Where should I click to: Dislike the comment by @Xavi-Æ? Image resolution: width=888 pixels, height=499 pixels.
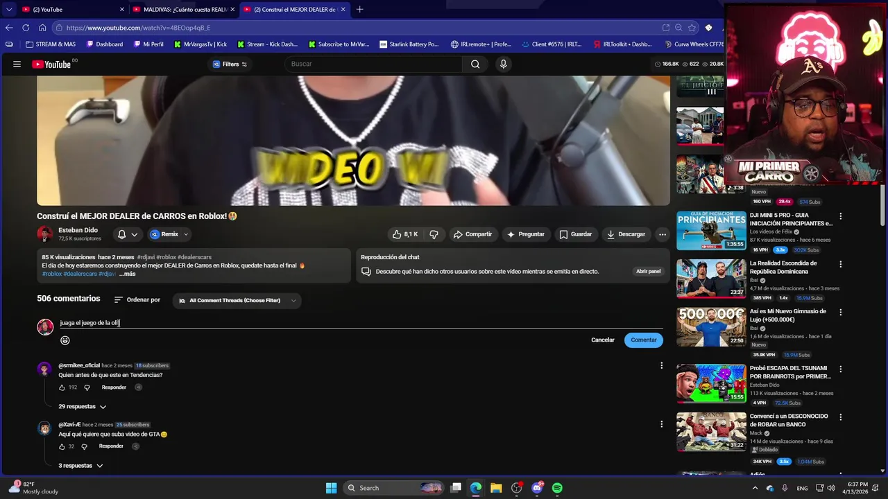point(84,446)
